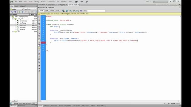Click the Collapse Full Tag coding toolbar icon
Viewport: 191px width, 107px height.
pos(39,24)
